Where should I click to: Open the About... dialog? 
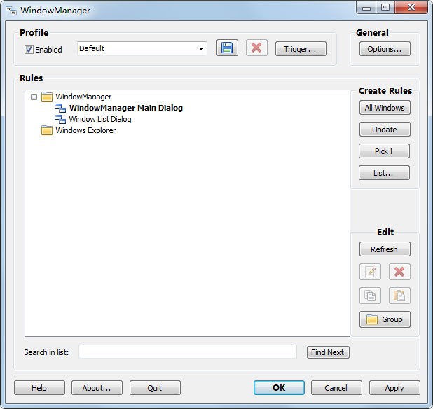pos(97,388)
